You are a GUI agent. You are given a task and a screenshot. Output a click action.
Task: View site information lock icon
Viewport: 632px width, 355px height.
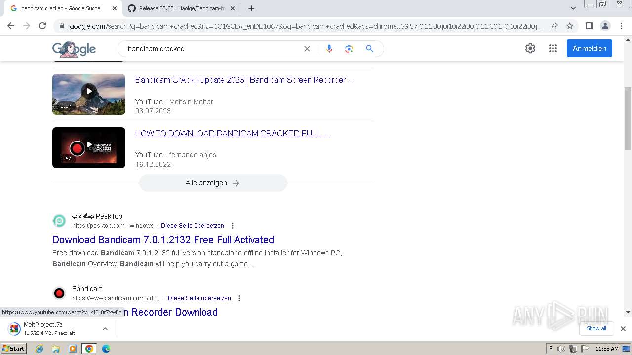tap(62, 26)
